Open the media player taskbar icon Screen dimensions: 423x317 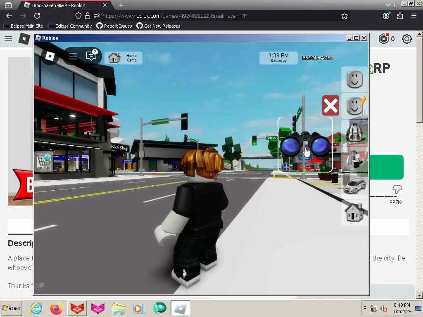point(138,308)
